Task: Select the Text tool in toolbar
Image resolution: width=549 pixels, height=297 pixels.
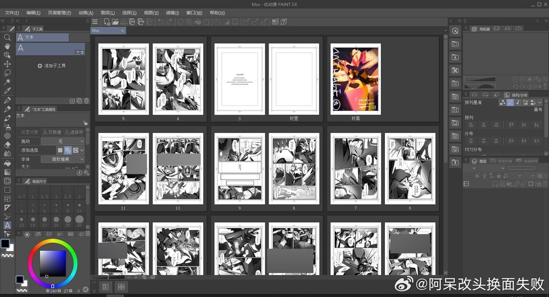Action: (7, 225)
